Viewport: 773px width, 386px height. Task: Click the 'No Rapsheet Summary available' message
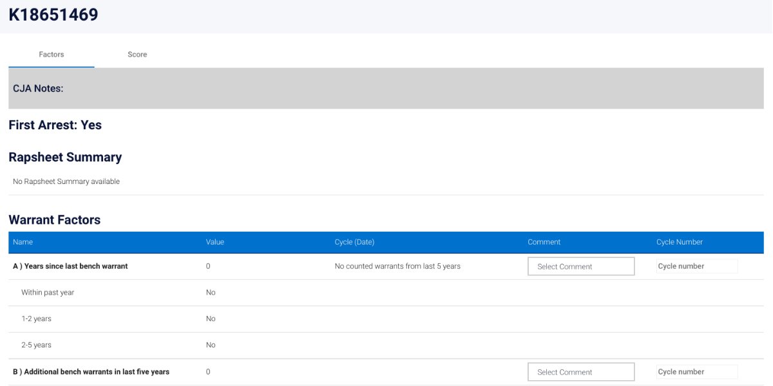point(66,182)
